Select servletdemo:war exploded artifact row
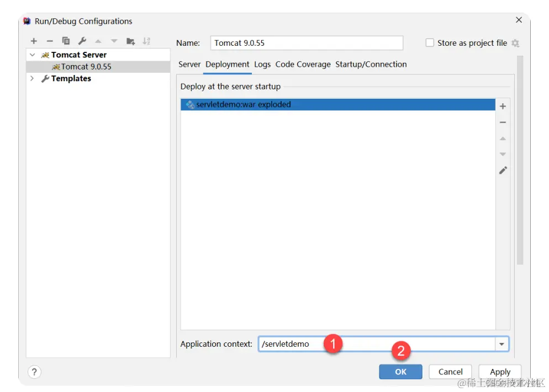Image resolution: width=549 pixels, height=392 pixels. [338, 104]
